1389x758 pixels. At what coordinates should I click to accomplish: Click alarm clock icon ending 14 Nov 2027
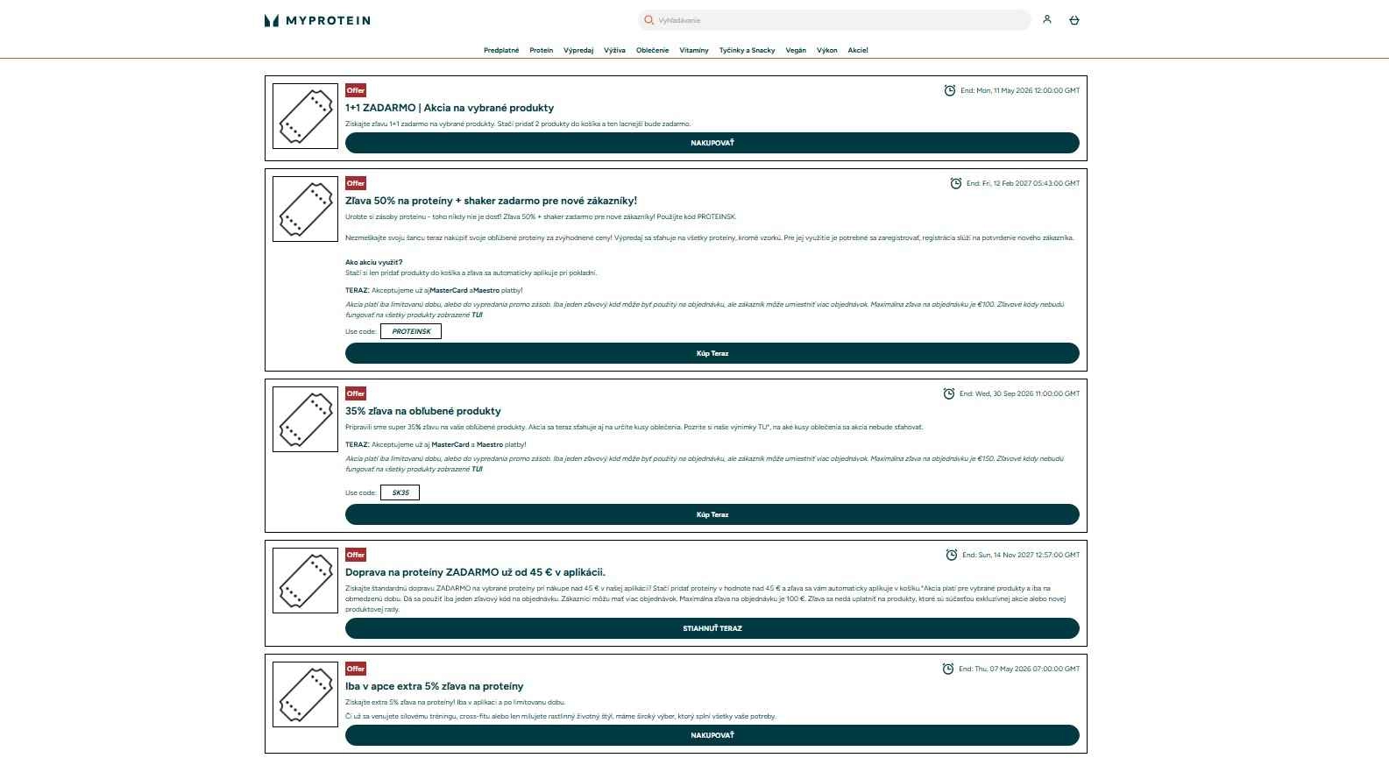(952, 555)
